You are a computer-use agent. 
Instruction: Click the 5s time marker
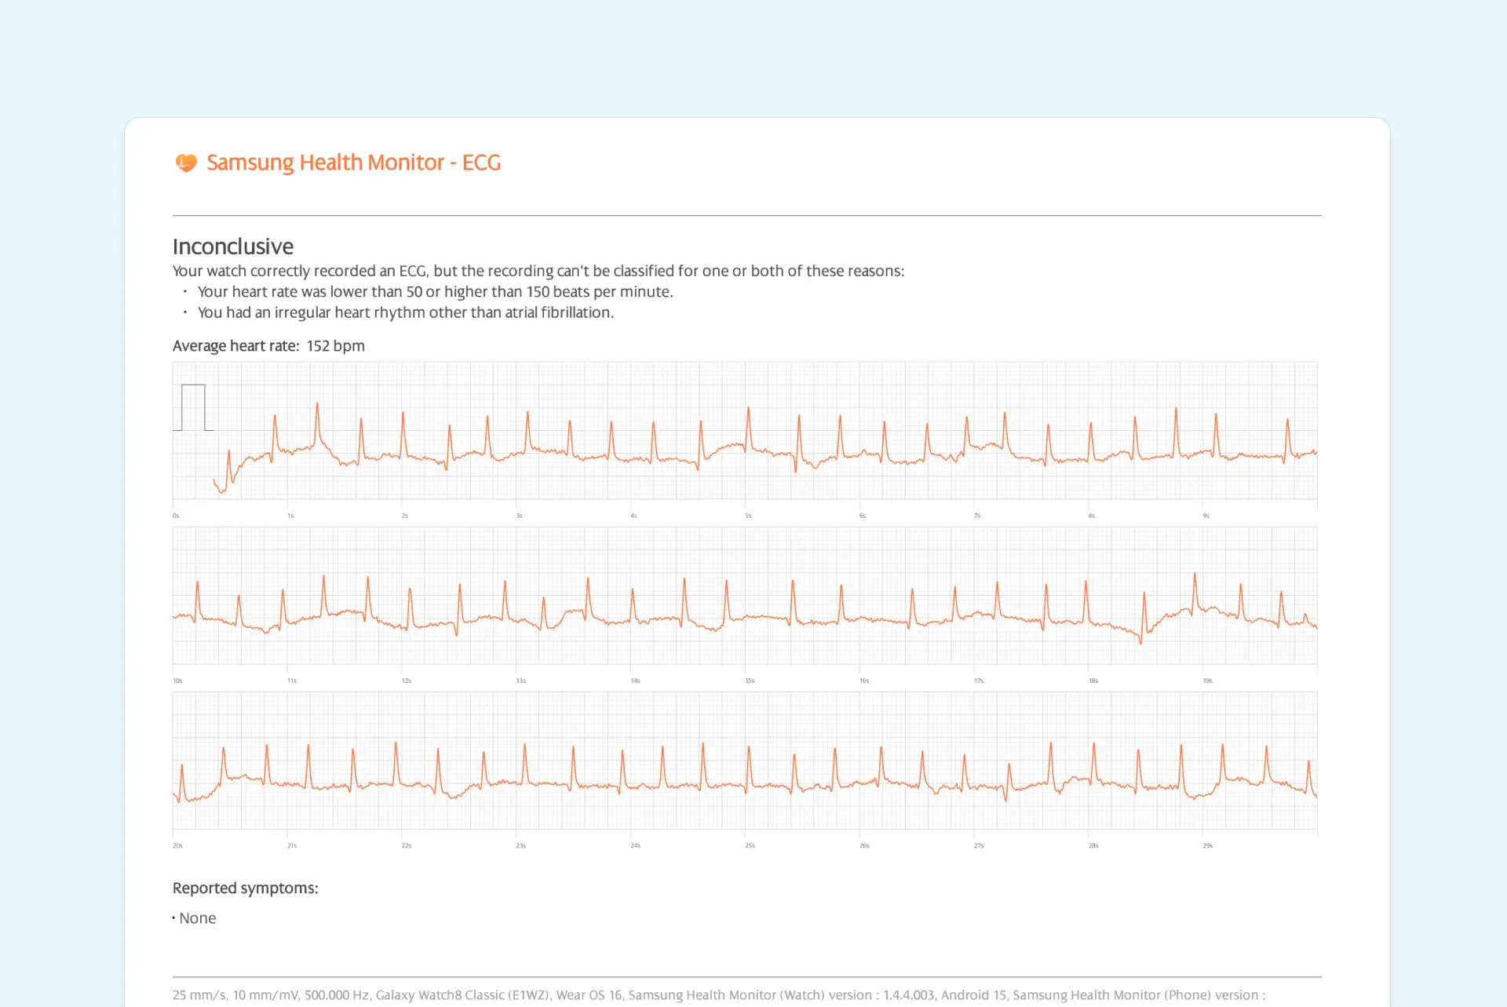tap(748, 516)
